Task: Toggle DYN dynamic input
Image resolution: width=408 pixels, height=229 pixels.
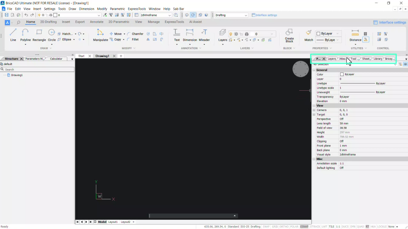Action: (x=353, y=227)
